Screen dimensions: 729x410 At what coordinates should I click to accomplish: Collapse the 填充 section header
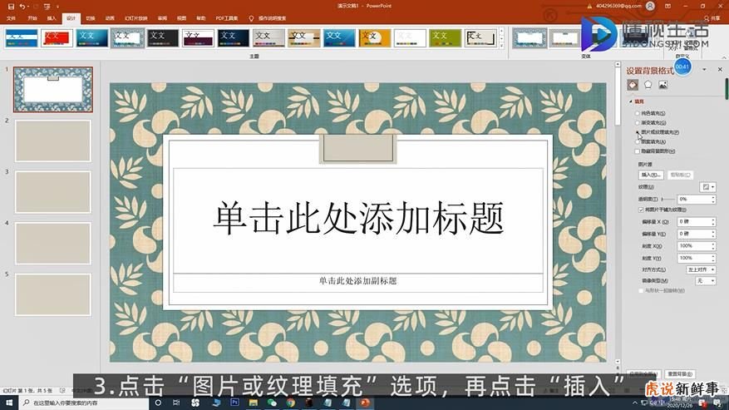click(638, 101)
